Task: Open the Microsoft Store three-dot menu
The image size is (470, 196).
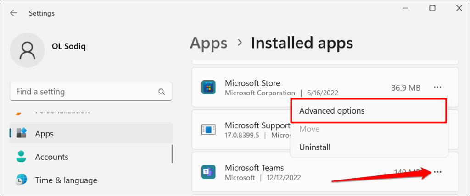Action: pyautogui.click(x=437, y=87)
